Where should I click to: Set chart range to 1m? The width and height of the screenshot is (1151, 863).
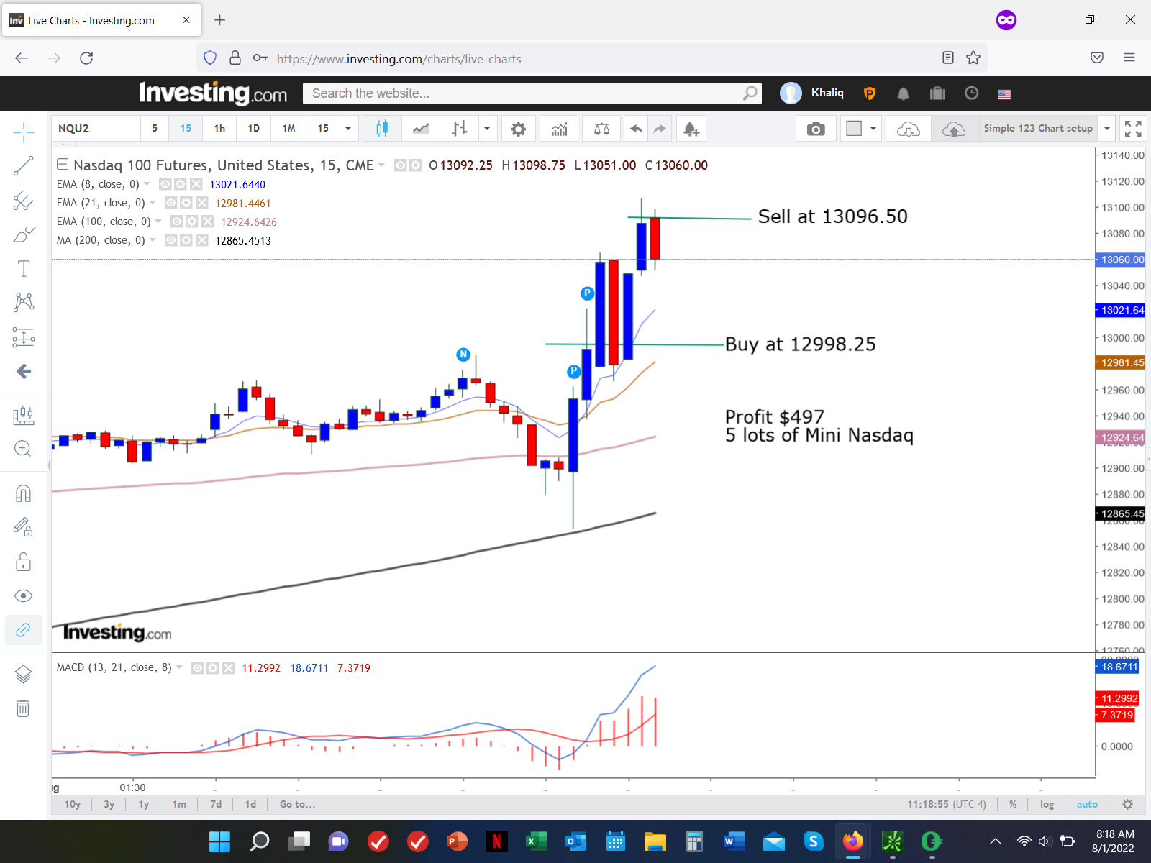point(179,804)
